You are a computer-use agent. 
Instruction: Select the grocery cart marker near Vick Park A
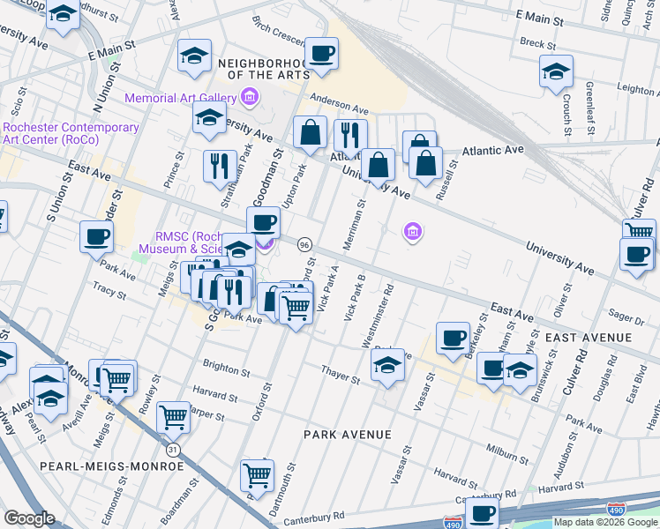point(296,309)
